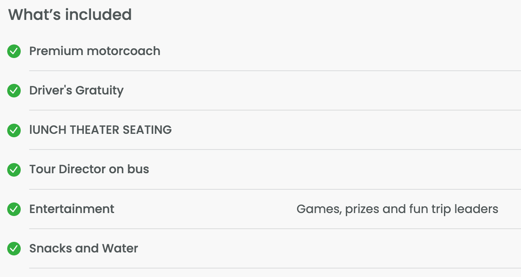Screen dimensions: 521x277
Task: Click the green checkmark beside Premium motorcoach
Action: (14, 51)
